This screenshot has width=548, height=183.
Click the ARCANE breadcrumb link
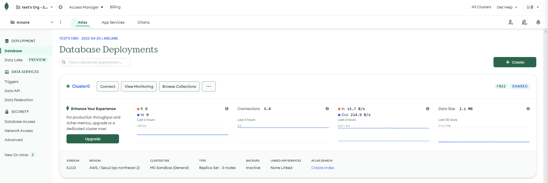tap(111, 38)
